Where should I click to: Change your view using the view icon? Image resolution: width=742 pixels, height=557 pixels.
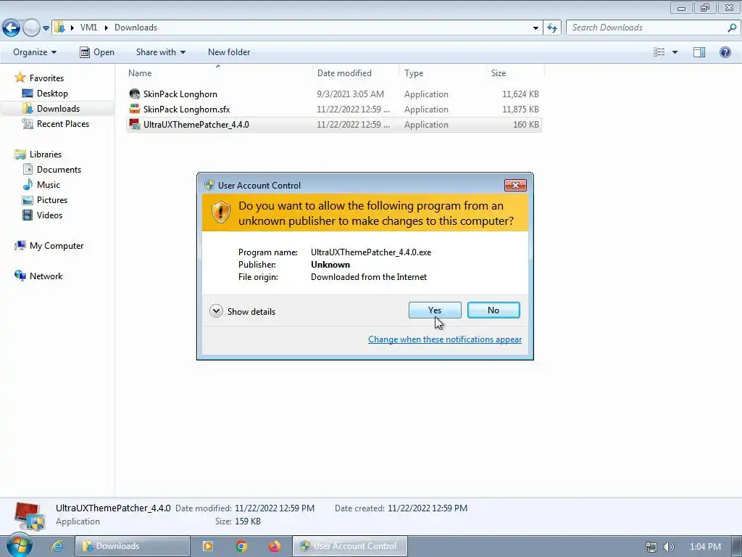[659, 52]
